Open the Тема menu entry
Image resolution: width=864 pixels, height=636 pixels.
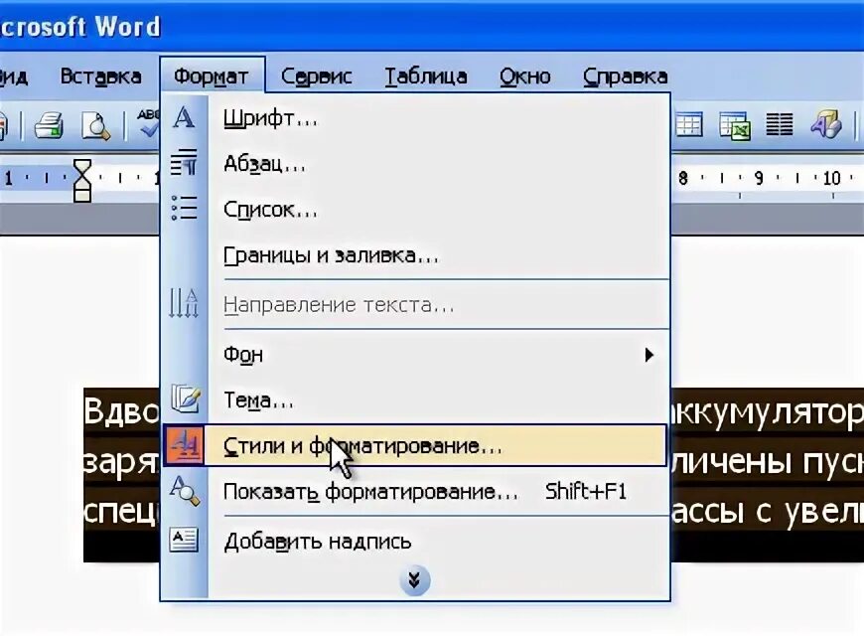pyautogui.click(x=415, y=399)
